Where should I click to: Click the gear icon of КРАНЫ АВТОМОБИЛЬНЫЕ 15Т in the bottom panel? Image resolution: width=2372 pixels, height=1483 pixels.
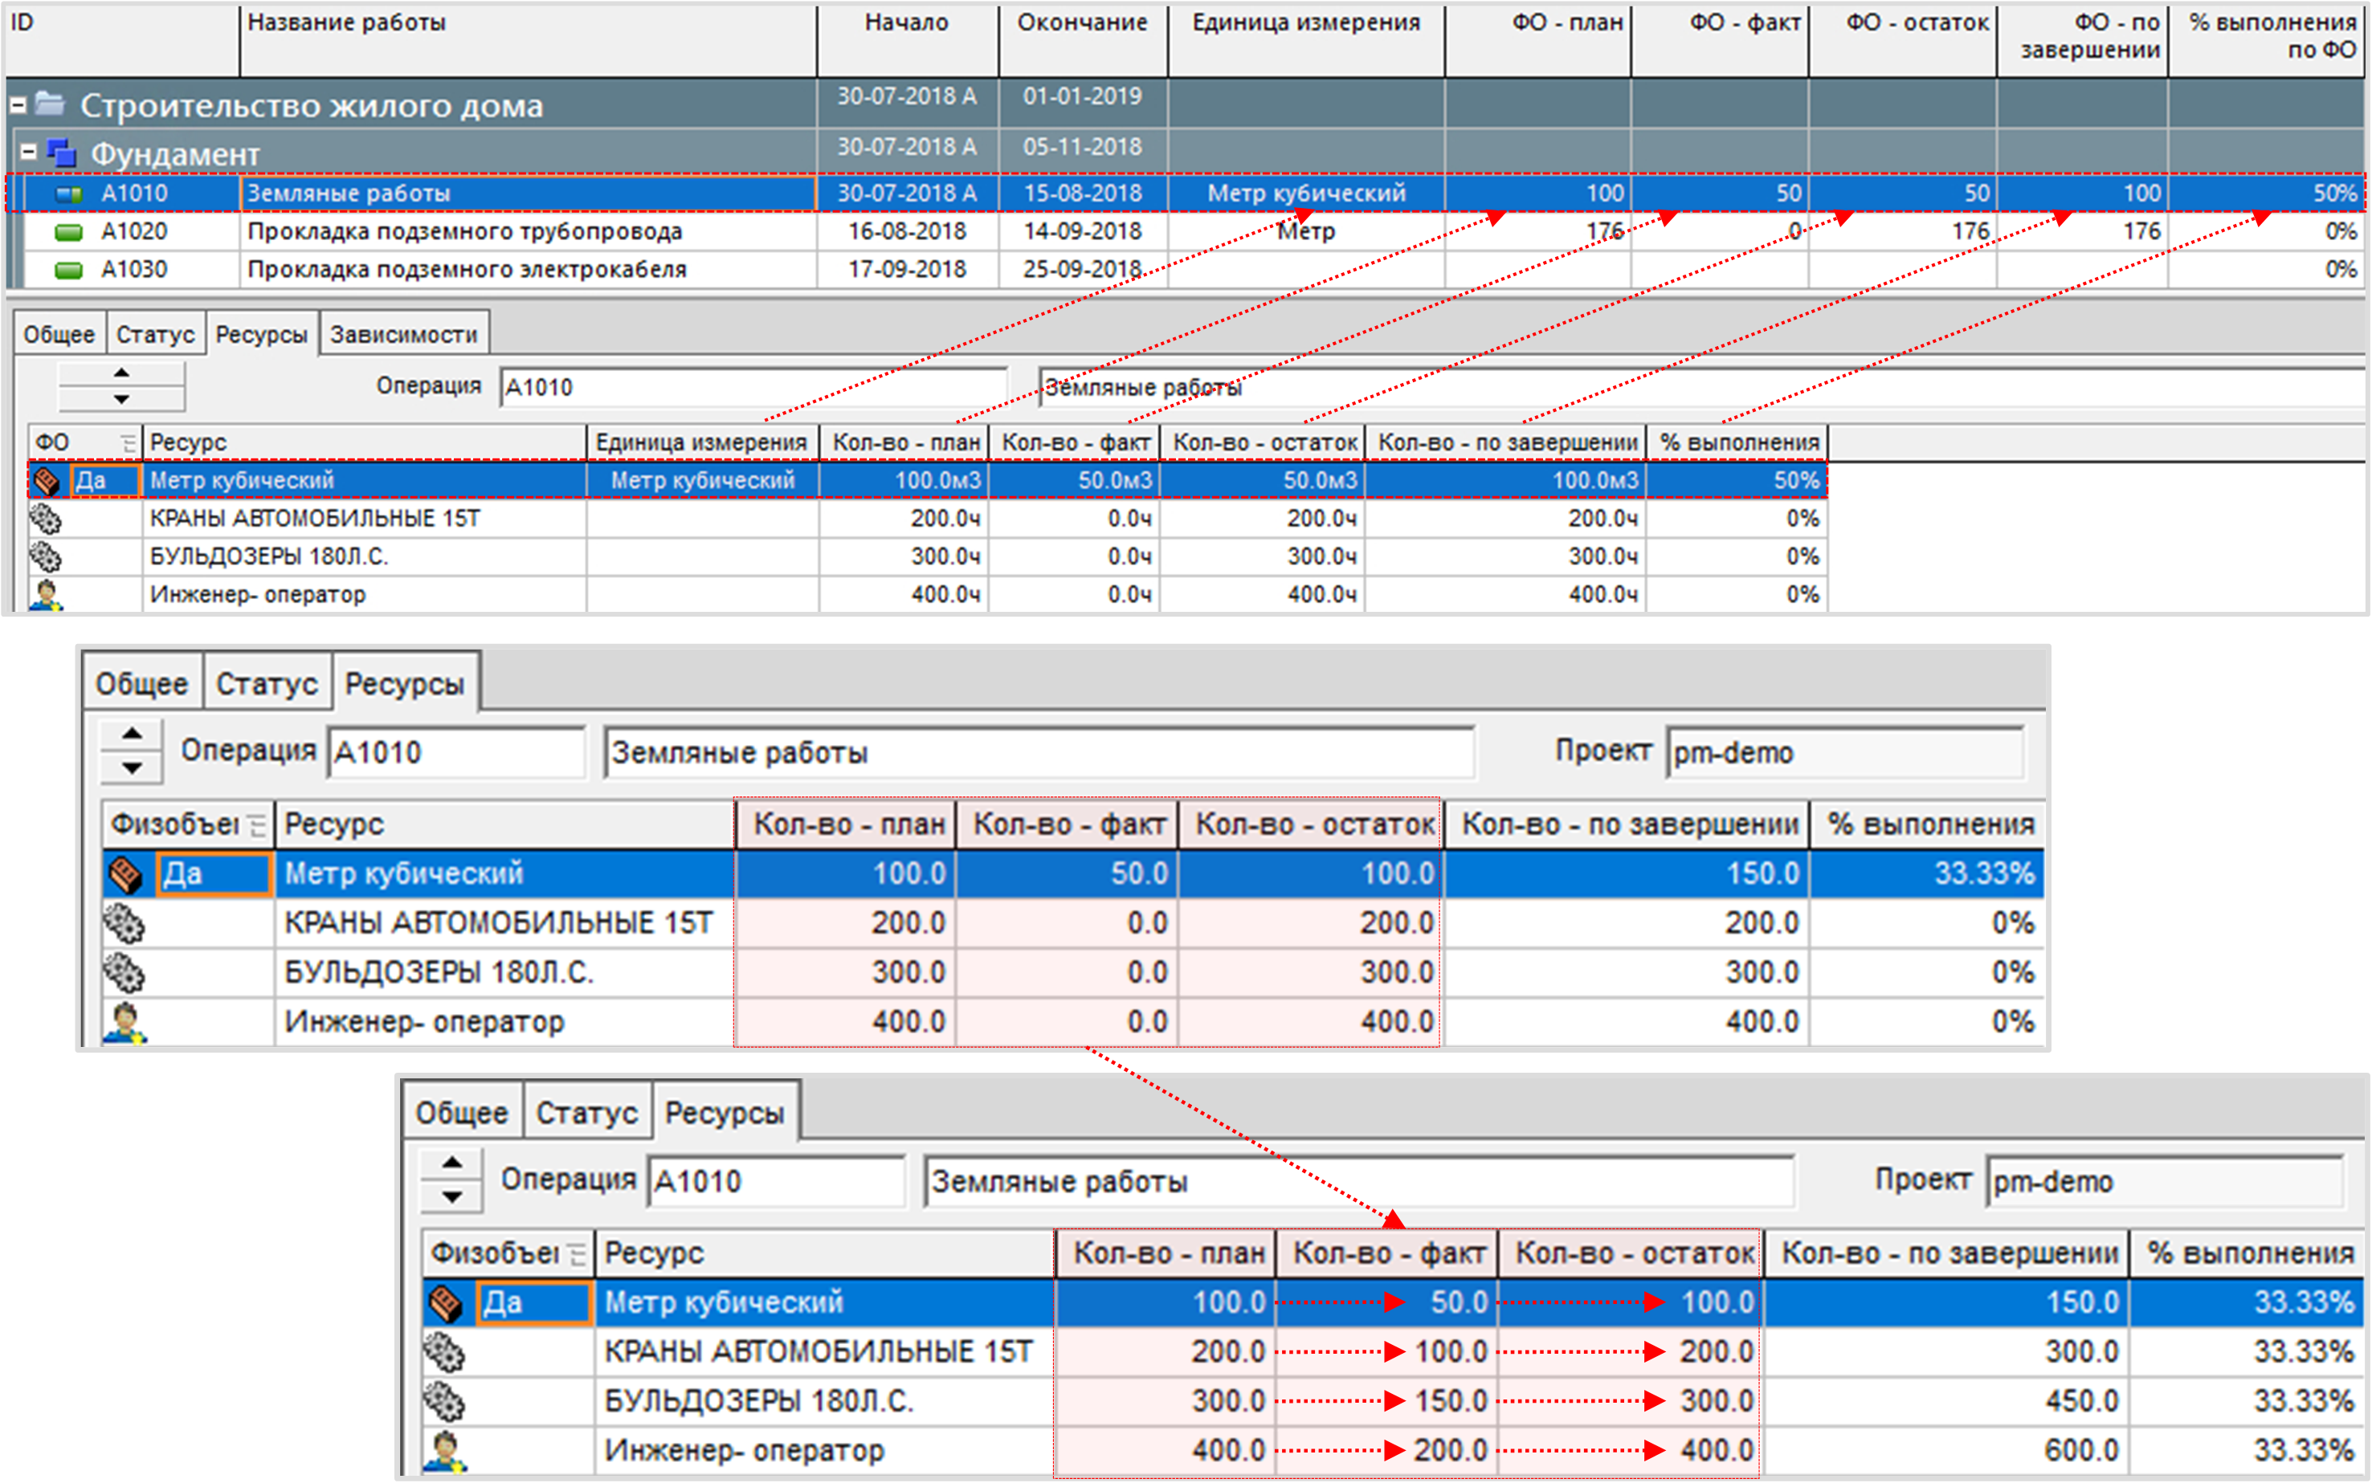[x=444, y=1351]
